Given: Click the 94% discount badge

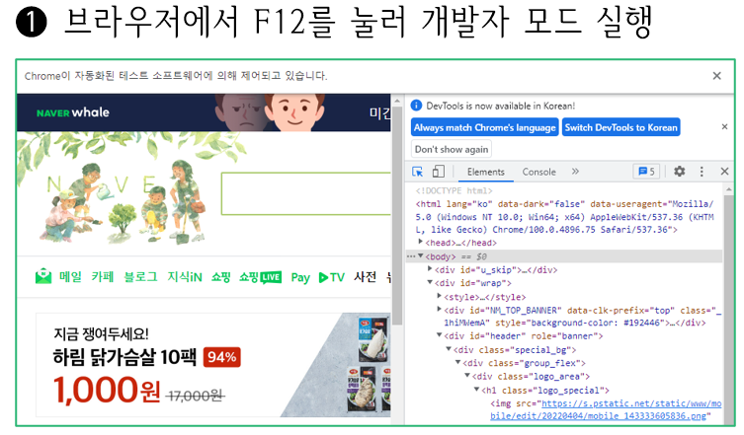Looking at the screenshot, I should [221, 357].
